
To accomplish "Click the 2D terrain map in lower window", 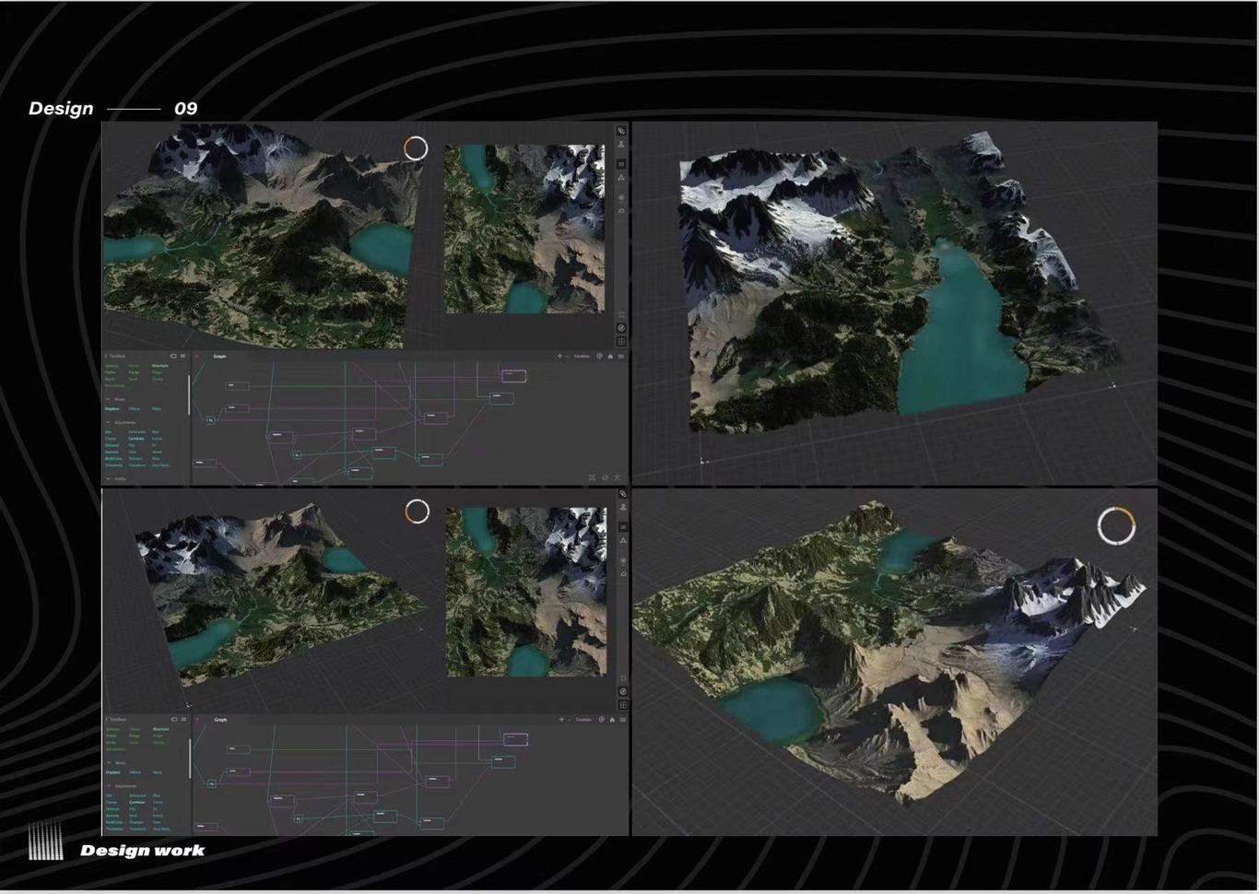I will (526, 592).
